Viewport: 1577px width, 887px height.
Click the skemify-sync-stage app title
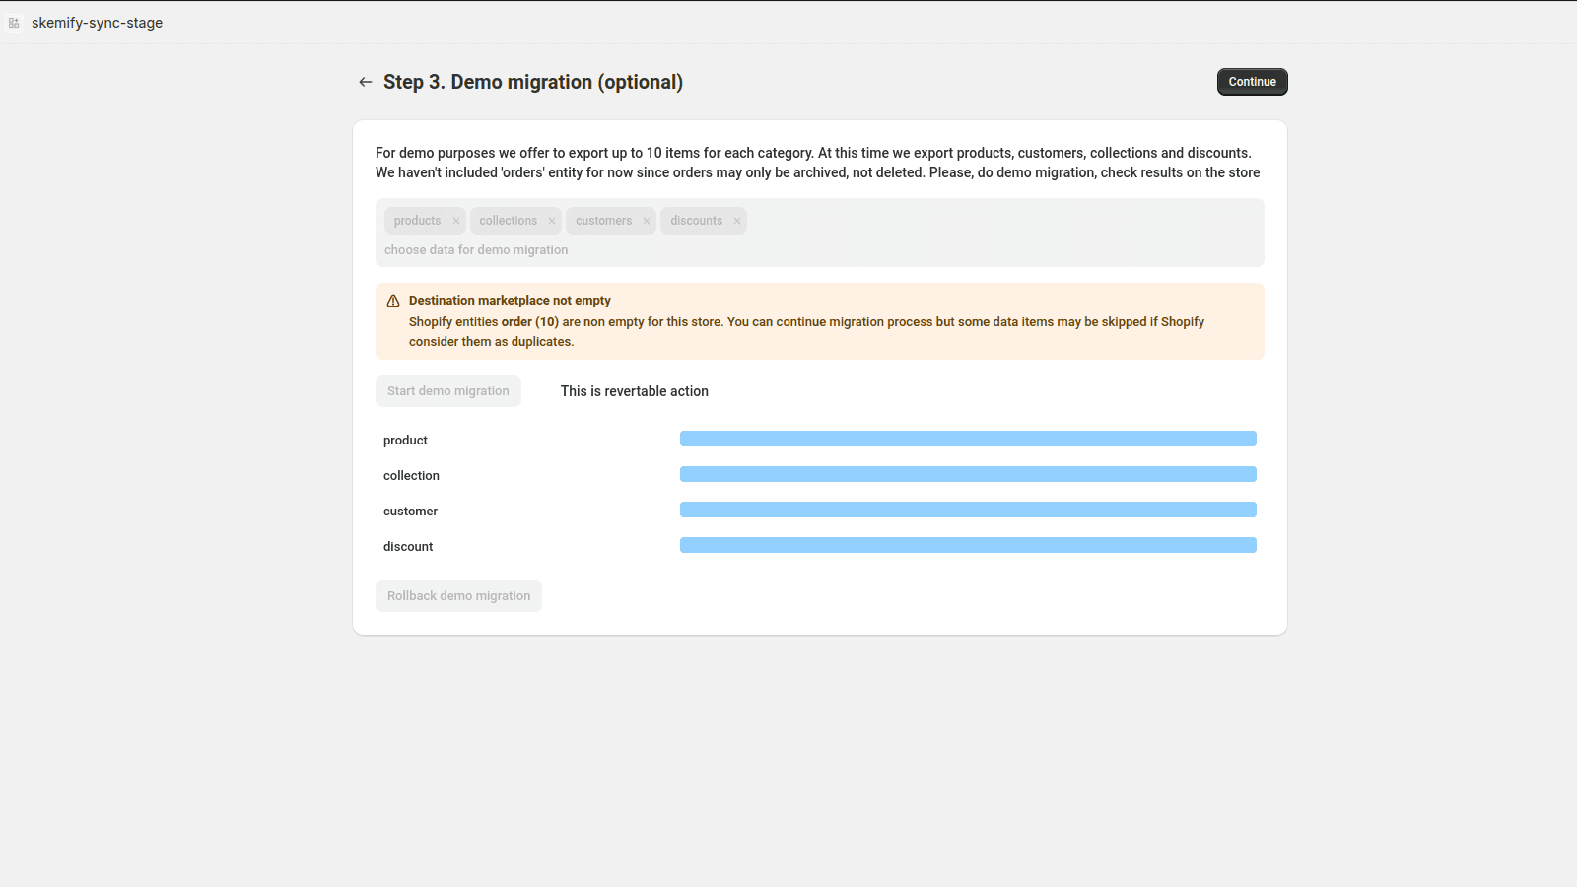(x=97, y=23)
